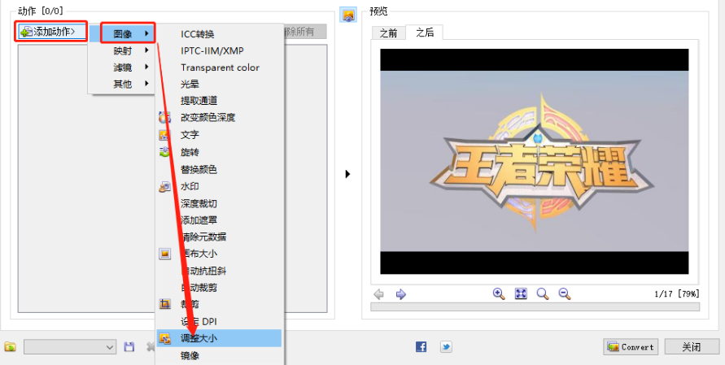The image size is (725, 365).
Task: Zoom in on the preview image
Action: pos(499,293)
